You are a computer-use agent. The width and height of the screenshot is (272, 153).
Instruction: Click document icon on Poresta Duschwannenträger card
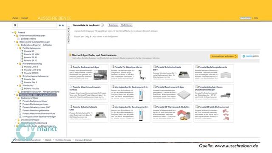pos(155,87)
